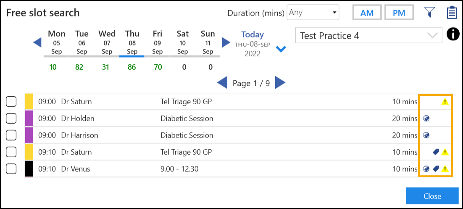The height and width of the screenshot is (209, 463).
Task: Go to the next results page
Action: tap(280, 83)
